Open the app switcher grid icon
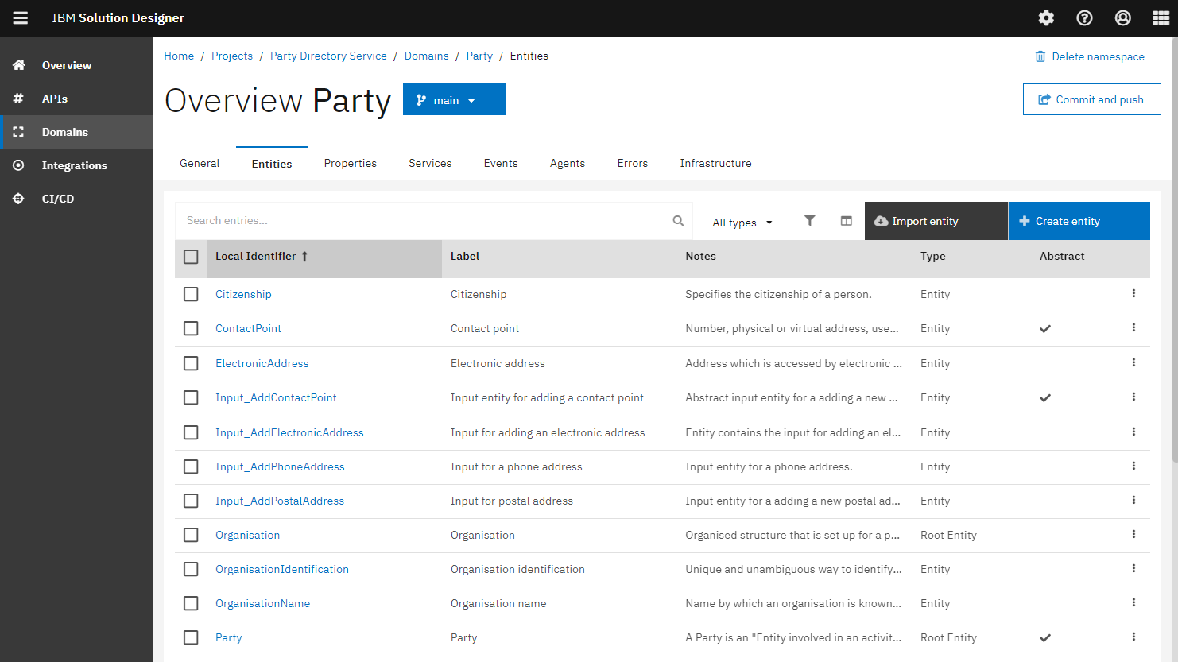This screenshot has height=662, width=1178. point(1161,18)
